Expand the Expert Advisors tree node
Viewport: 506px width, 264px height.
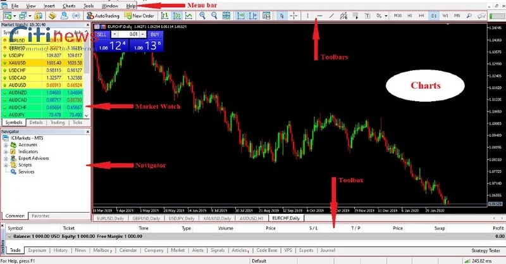6,158
